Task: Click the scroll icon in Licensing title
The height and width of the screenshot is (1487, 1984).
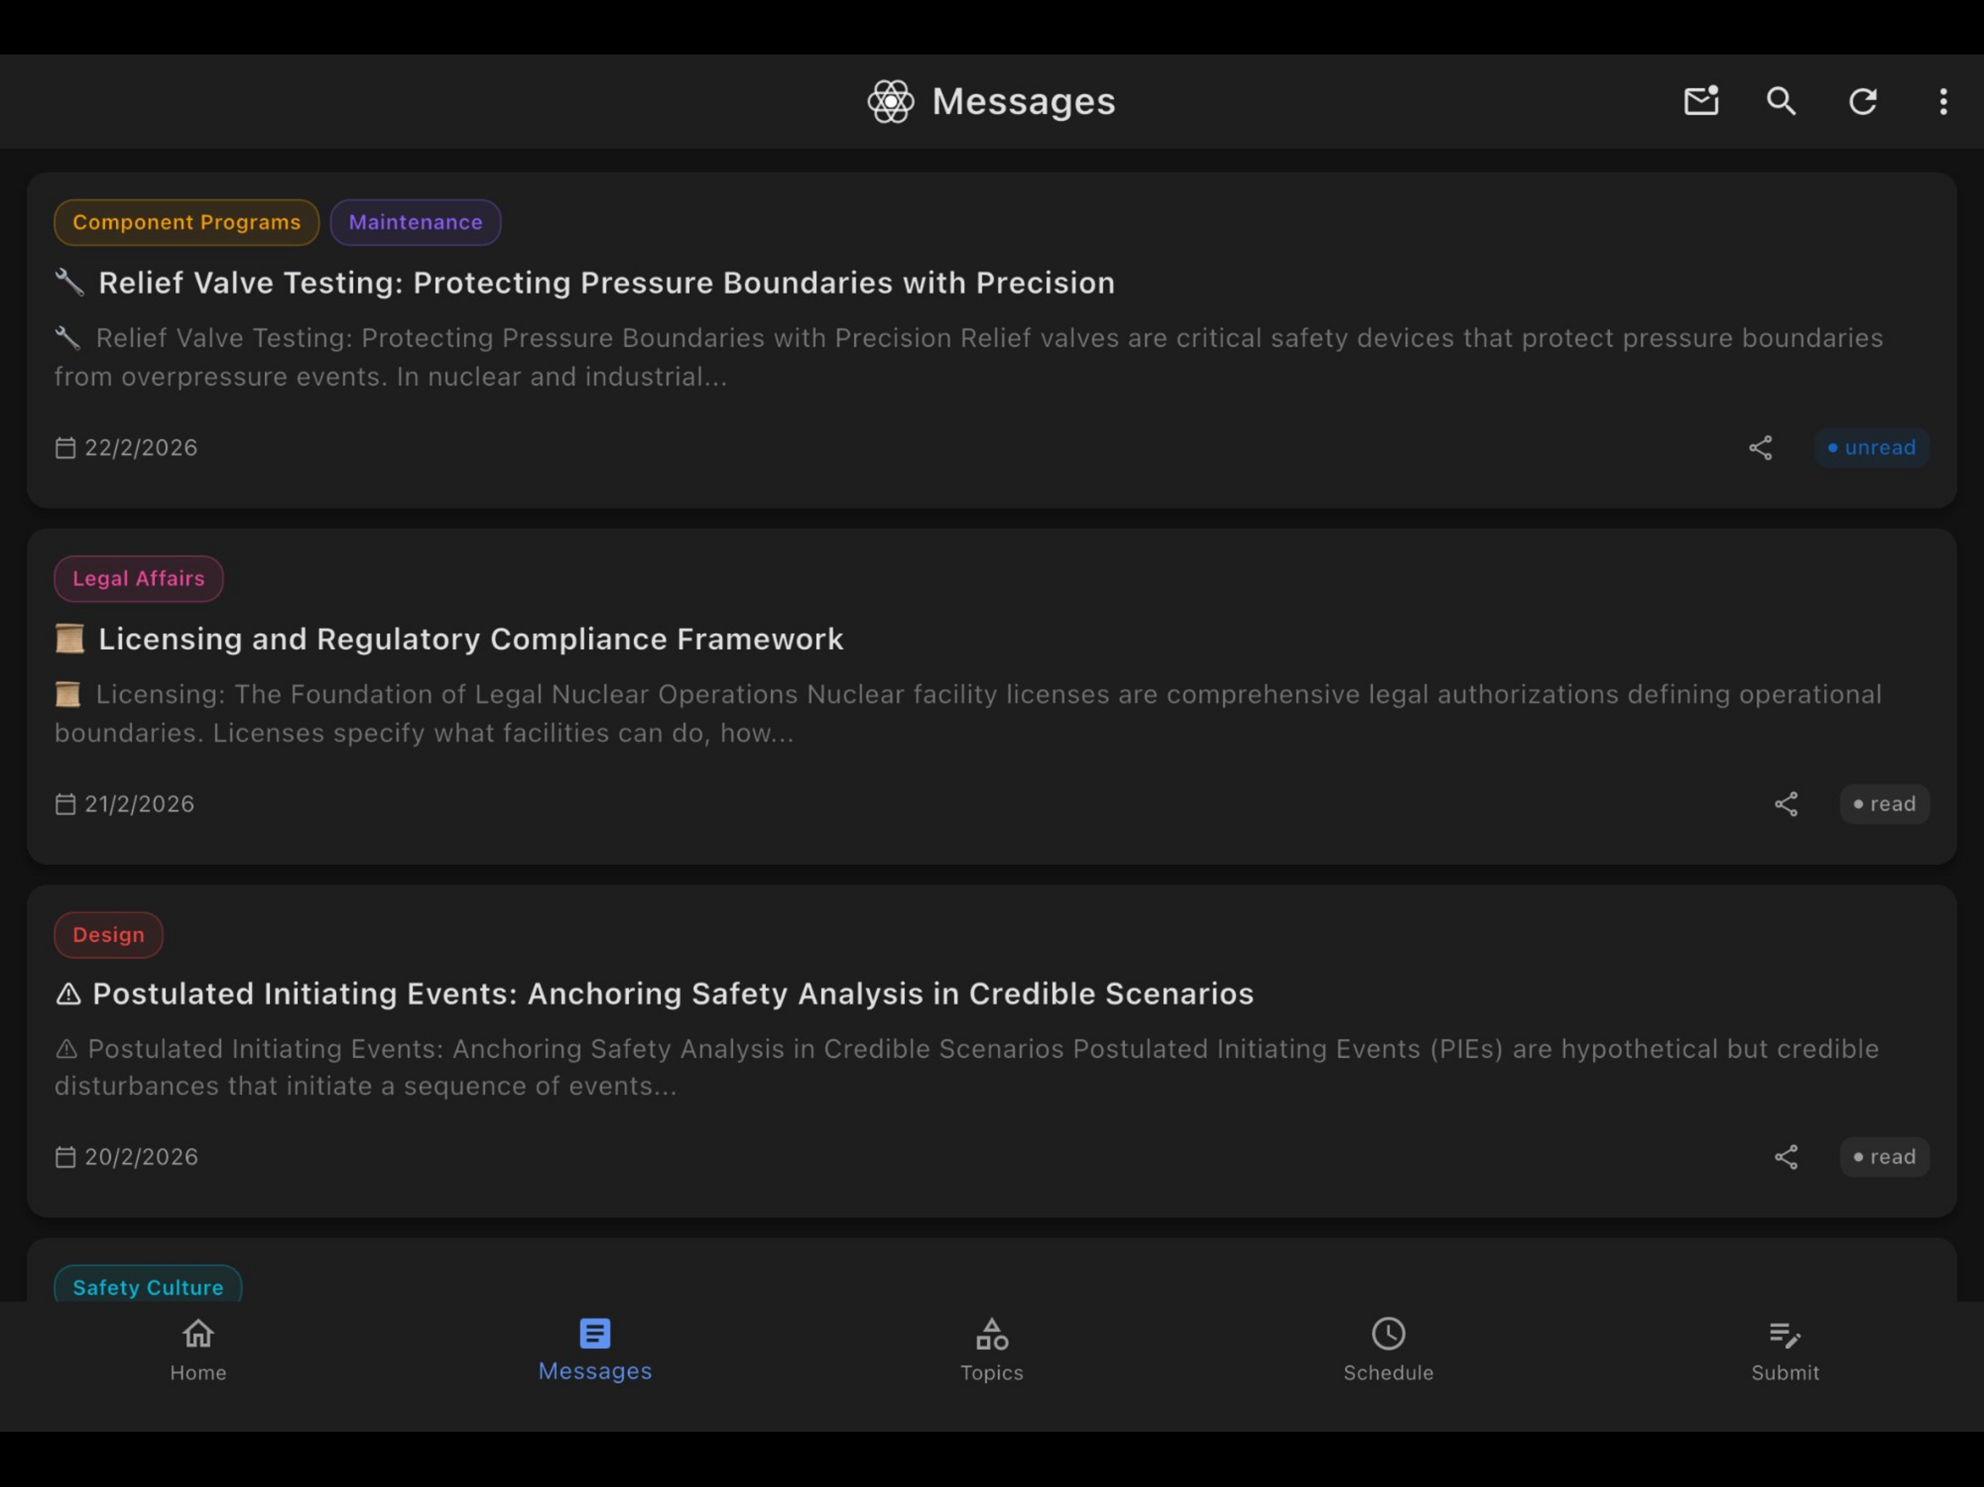Action: (x=69, y=638)
